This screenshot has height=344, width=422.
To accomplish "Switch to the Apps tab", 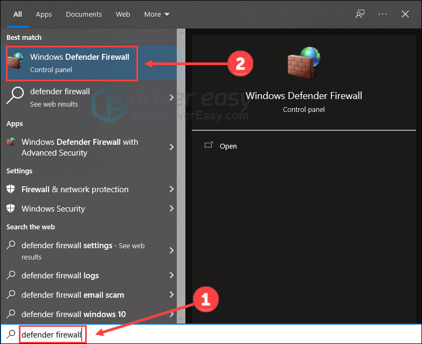I will click(x=44, y=14).
